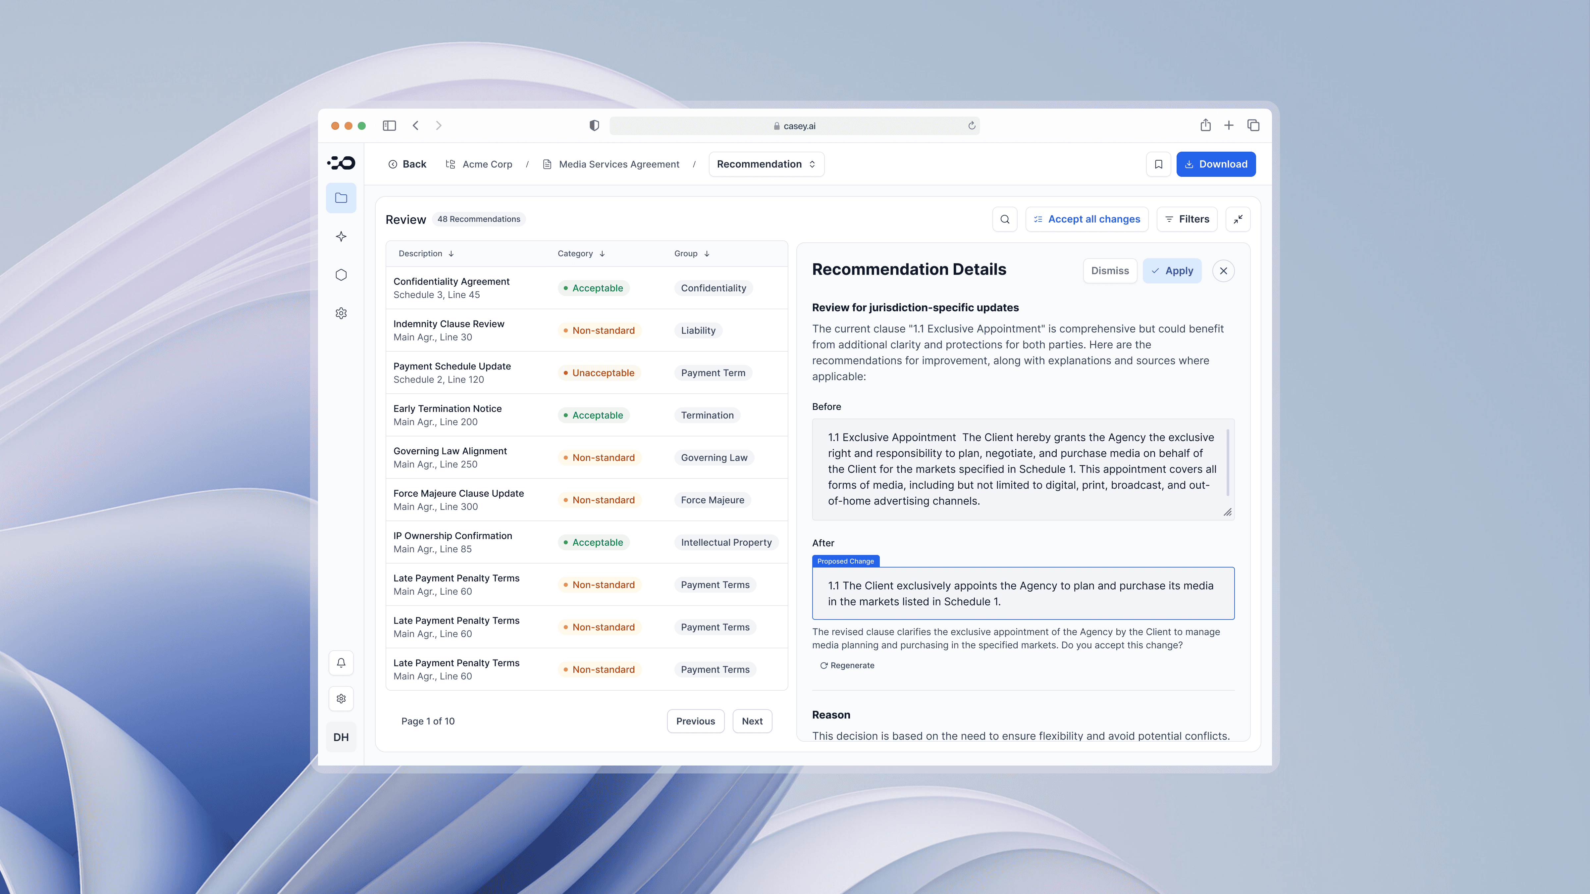Open the notifications bell icon
1590x894 pixels.
pyautogui.click(x=341, y=663)
